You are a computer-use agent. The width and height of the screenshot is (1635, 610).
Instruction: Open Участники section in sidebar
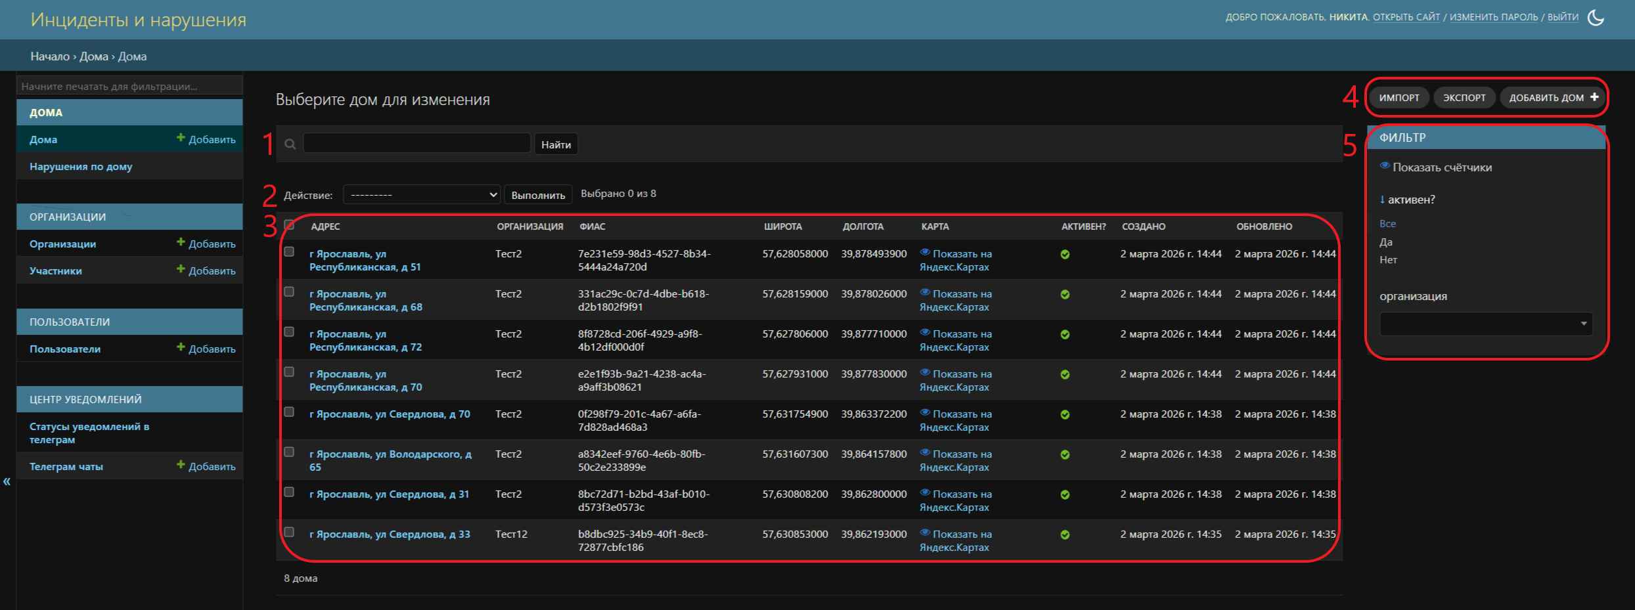point(56,271)
